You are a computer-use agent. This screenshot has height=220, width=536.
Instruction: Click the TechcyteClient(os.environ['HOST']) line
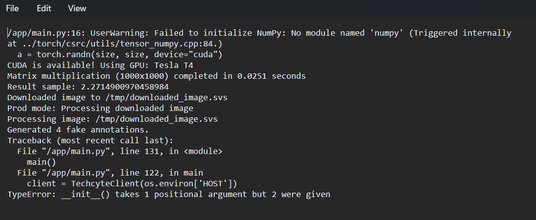coord(132,183)
